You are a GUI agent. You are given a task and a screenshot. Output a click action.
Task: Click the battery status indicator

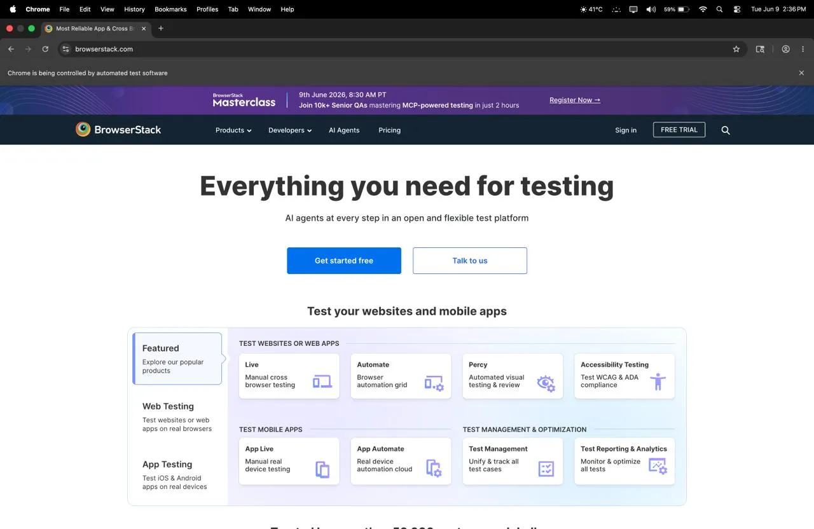(x=677, y=10)
